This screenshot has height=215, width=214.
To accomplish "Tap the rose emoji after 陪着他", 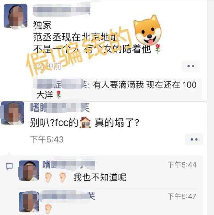I will (x=158, y=49).
